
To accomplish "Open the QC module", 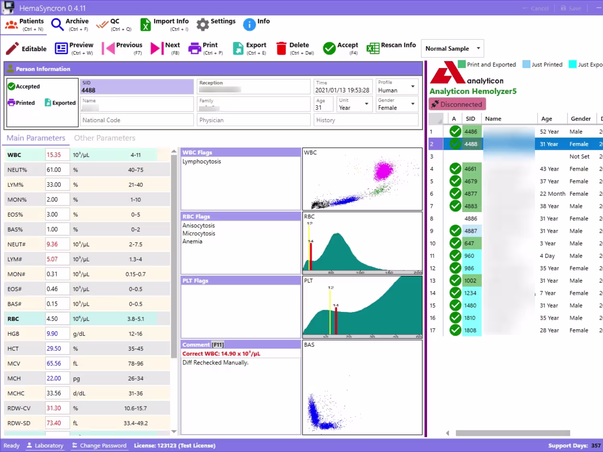I will [114, 25].
